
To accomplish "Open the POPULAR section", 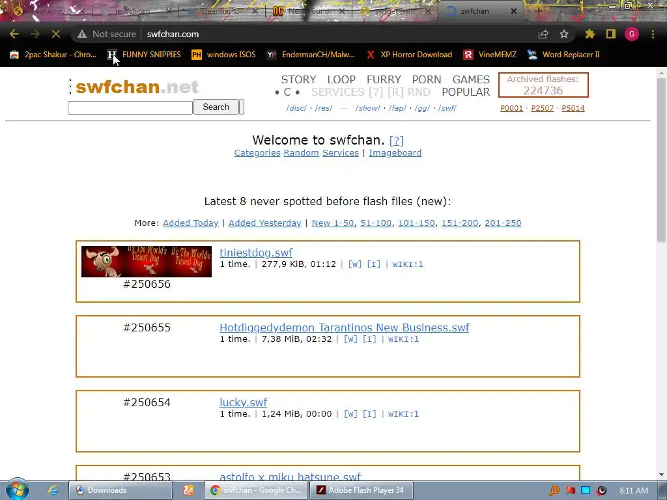I will pyautogui.click(x=466, y=92).
